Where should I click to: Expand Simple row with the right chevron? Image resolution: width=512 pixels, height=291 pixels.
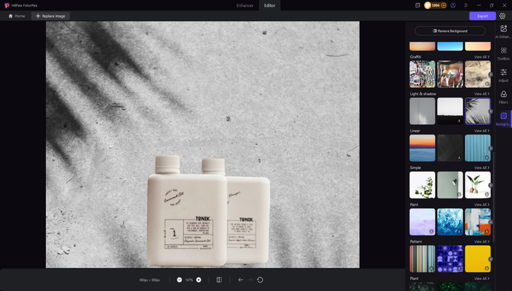click(491, 185)
